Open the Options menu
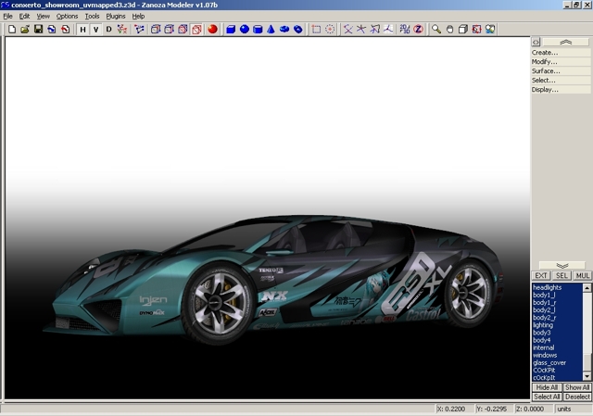The width and height of the screenshot is (593, 416). tap(67, 17)
